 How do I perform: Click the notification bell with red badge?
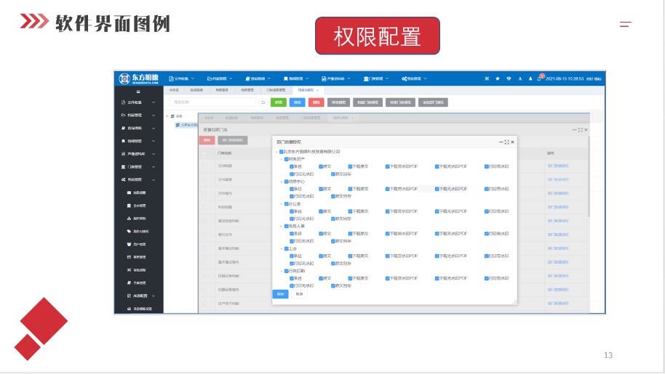click(540, 78)
